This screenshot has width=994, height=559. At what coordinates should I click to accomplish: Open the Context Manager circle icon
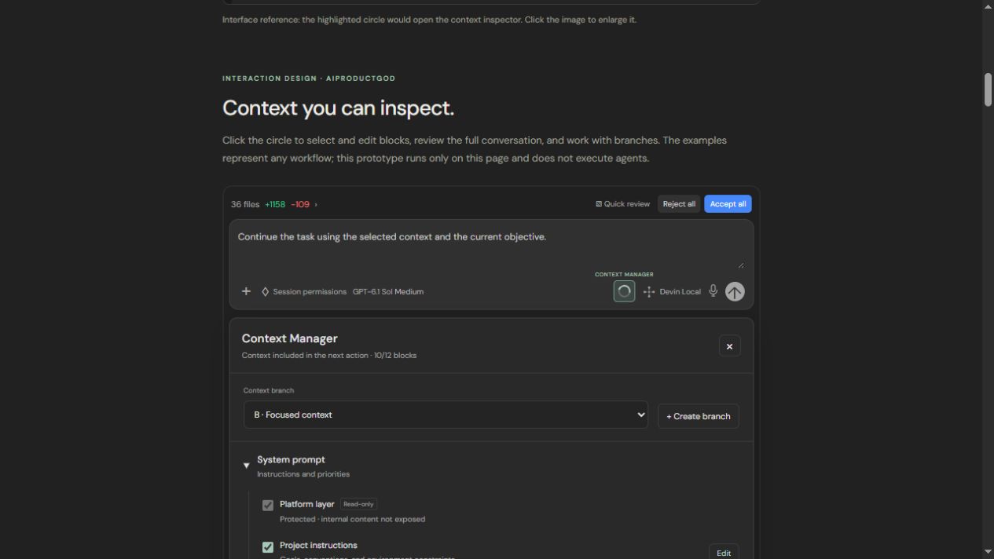(x=624, y=291)
